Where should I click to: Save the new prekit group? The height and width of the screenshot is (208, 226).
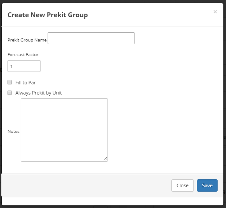pos(207,185)
